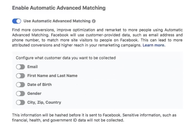Click the Use Automatic Advanced Matching label
This screenshot has height=131, width=191.
57,21
